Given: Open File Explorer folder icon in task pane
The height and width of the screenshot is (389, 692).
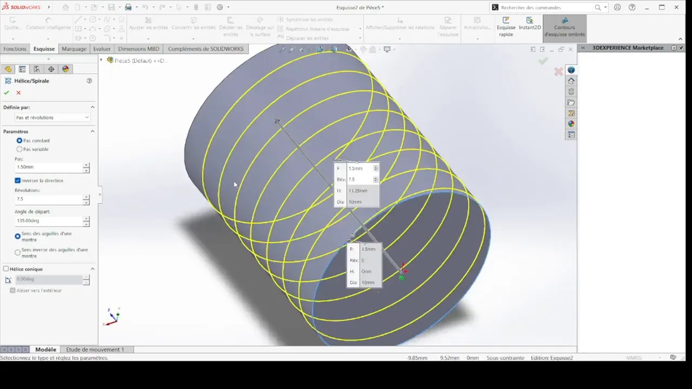Looking at the screenshot, I should click(x=571, y=103).
